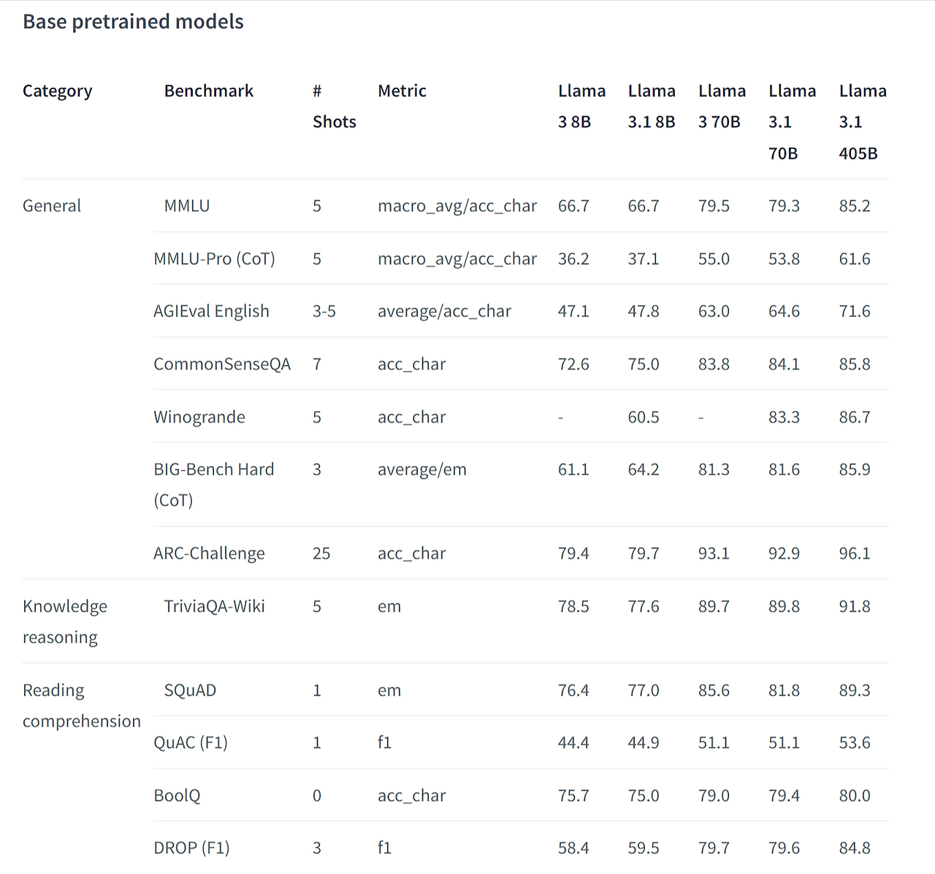Select the ARC-Challenge benchmark cell

point(209,553)
